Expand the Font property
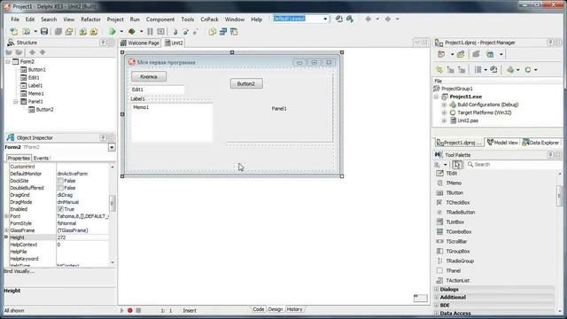This screenshot has height=319, width=567. [x=6, y=216]
